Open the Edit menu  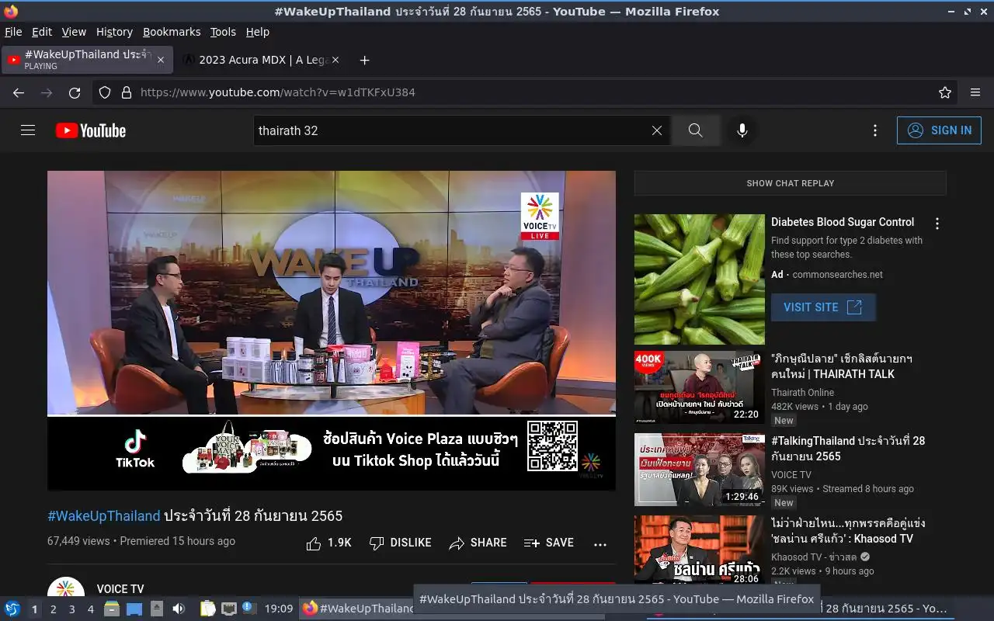pos(42,32)
